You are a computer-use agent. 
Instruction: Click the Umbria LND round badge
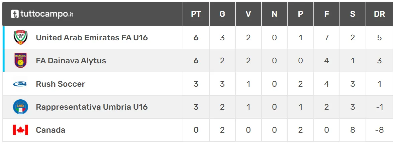[20, 107]
